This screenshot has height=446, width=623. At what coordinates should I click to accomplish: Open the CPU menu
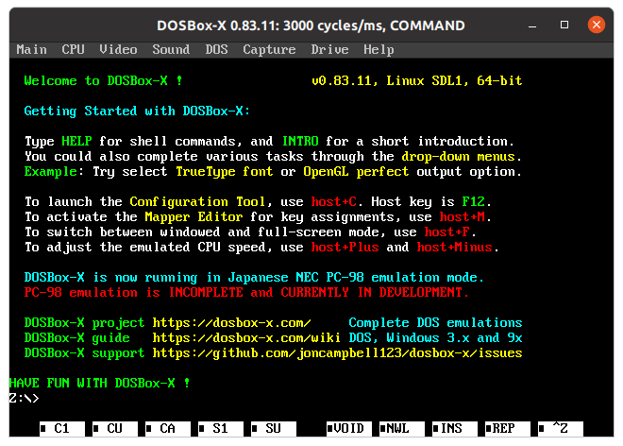point(73,50)
